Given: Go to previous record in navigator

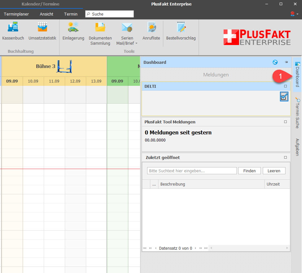Looking at the screenshot, I should (x=156, y=248).
